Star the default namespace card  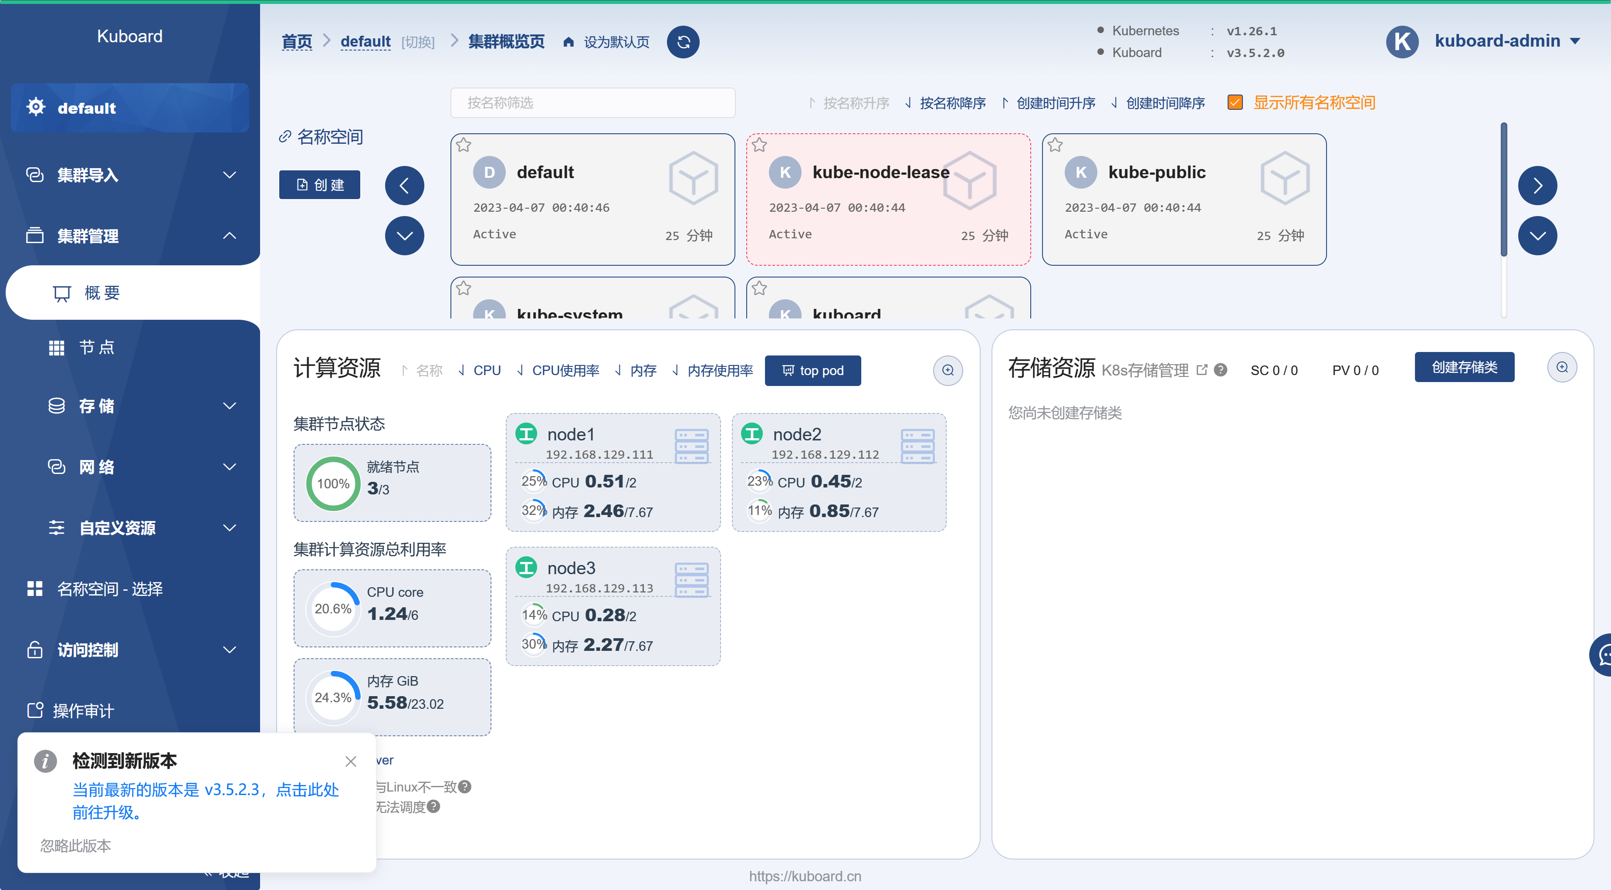pos(464,145)
